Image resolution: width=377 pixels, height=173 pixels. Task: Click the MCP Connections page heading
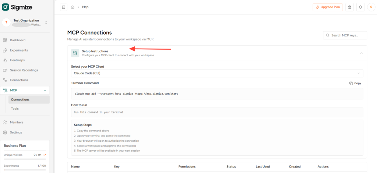[89, 33]
